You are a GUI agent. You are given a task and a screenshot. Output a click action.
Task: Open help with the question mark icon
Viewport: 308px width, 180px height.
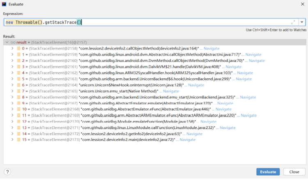[7, 172]
